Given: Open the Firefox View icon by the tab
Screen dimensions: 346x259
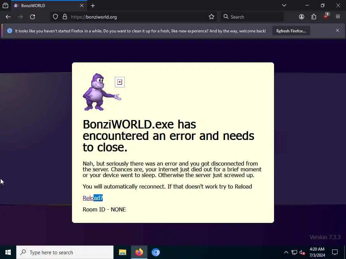Looking at the screenshot, I should (x=5, y=5).
